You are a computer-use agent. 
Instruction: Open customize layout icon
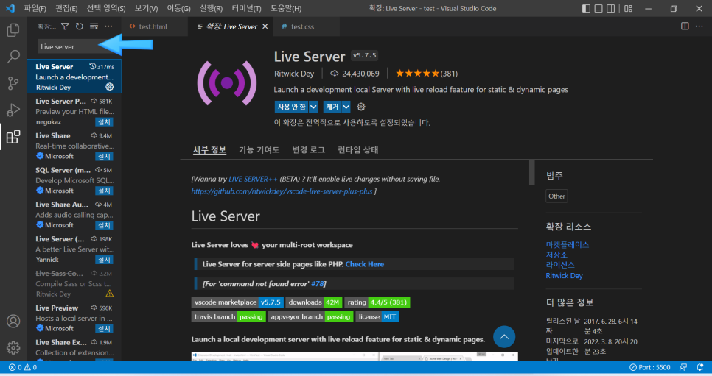629,8
